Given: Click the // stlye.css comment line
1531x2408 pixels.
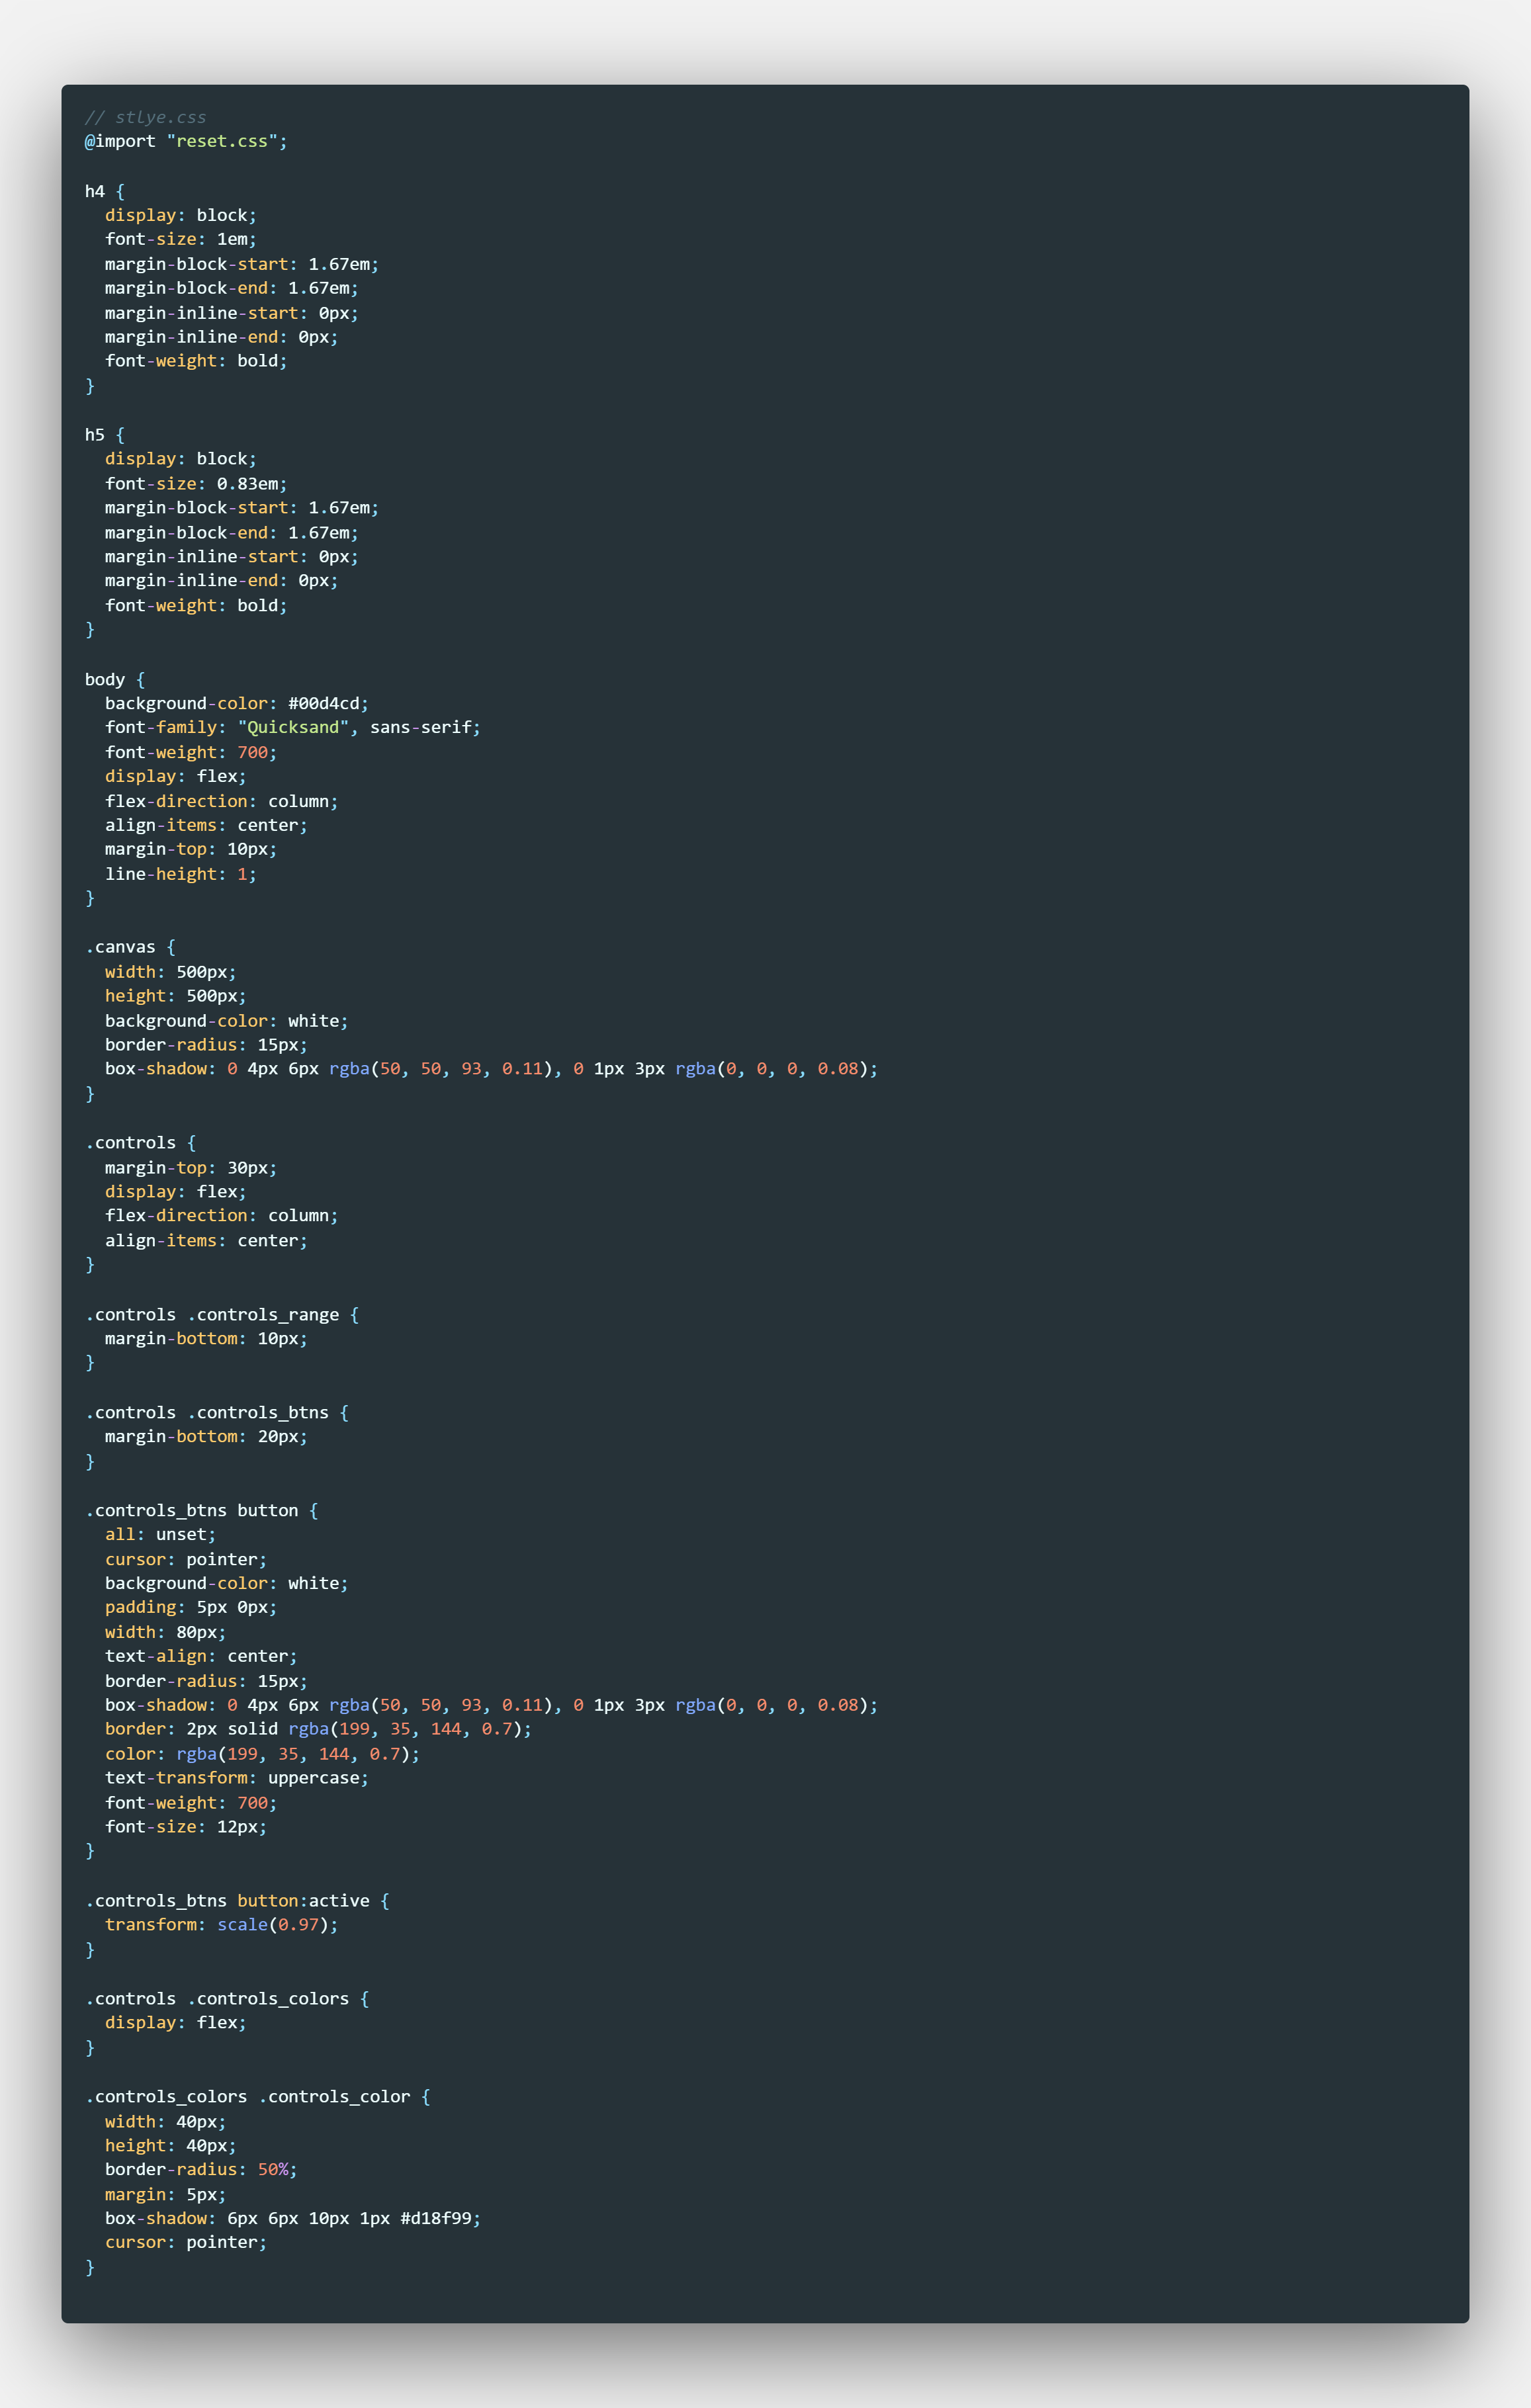Looking at the screenshot, I should pyautogui.click(x=145, y=117).
